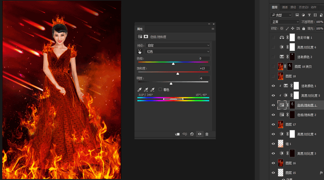Delete adjustment layer trash icon

point(207,134)
